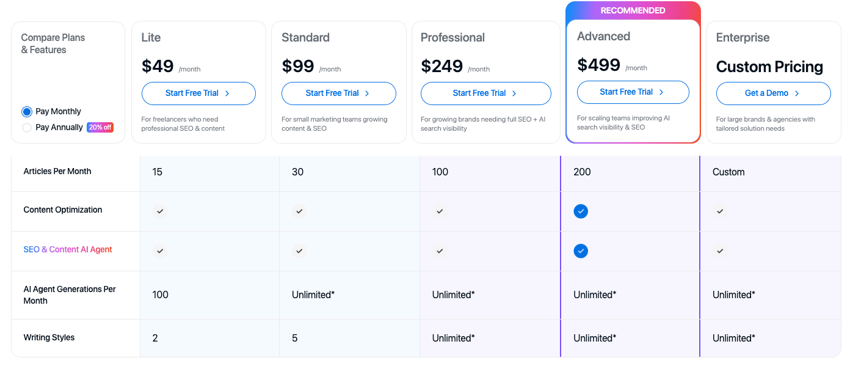The width and height of the screenshot is (850, 366).
Task: Click the Recommended banner on Advanced plan
Action: 633,10
